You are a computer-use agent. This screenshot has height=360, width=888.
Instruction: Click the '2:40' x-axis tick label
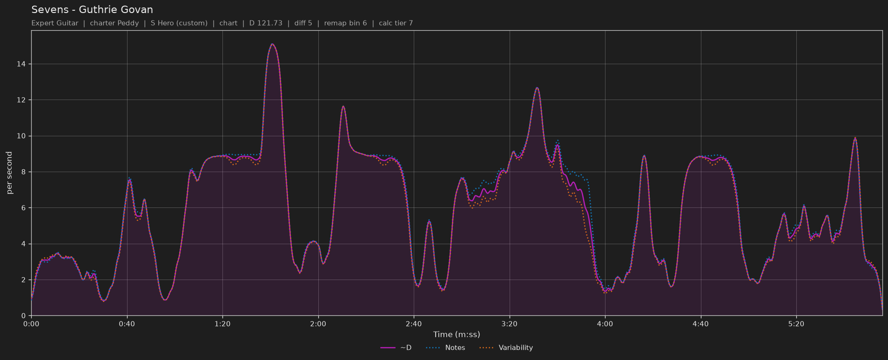pyautogui.click(x=414, y=324)
